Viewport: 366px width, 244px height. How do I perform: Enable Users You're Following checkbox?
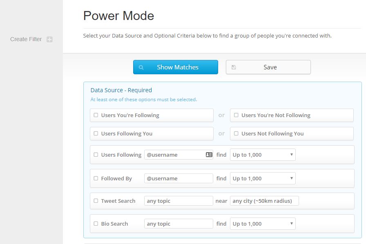tap(96, 115)
